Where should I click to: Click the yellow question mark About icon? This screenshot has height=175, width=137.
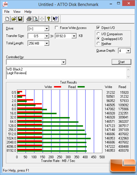[48, 19]
